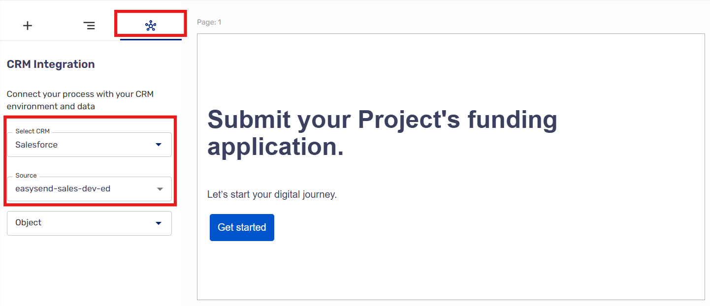Screen dimensions: 710x306
Task: Select the CRM integration network icon tab
Action: (151, 26)
